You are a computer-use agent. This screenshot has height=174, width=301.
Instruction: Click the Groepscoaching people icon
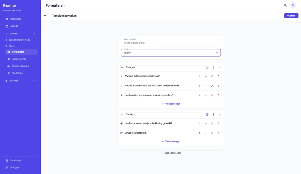tap(9, 66)
